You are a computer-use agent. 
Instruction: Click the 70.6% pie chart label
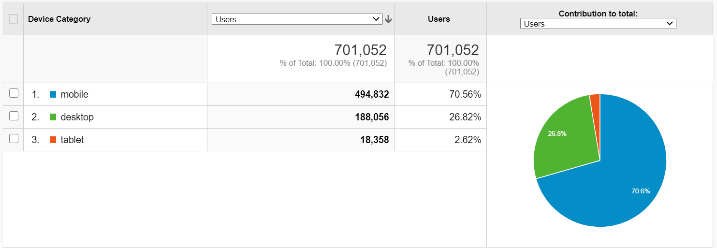[641, 191]
